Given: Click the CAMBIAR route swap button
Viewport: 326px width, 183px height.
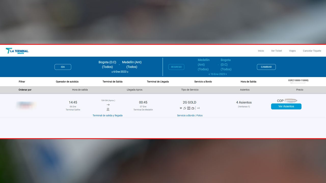Looking at the screenshot, I should click(x=266, y=67).
